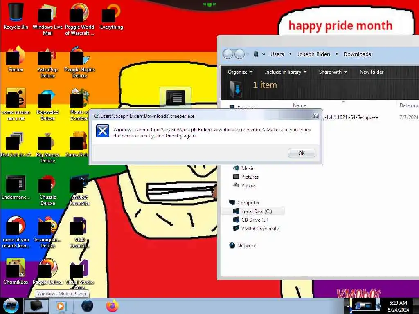Click the Downloads breadcrumb segment
The image size is (419, 314).
click(357, 54)
